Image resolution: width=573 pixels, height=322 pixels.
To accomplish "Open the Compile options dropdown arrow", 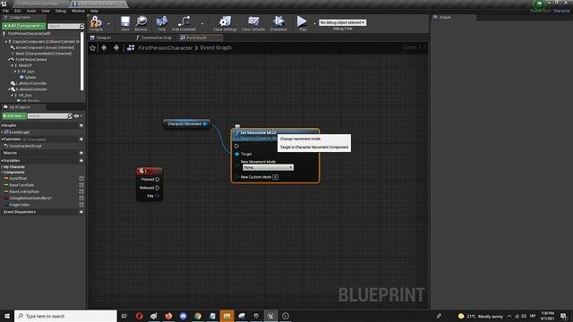I will coord(108,24).
